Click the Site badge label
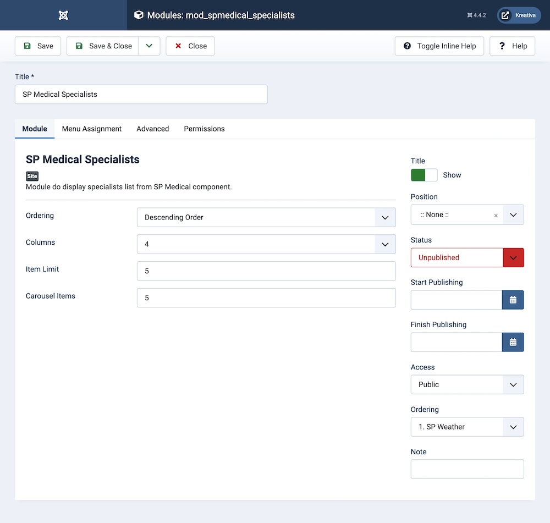 (32, 176)
